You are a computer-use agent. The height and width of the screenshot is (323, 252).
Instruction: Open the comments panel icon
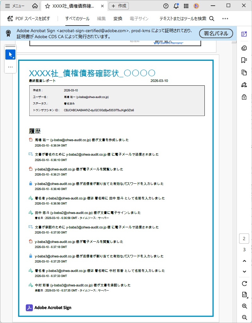point(244,48)
